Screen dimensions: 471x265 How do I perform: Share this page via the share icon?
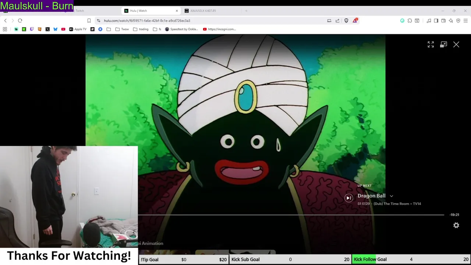click(337, 21)
